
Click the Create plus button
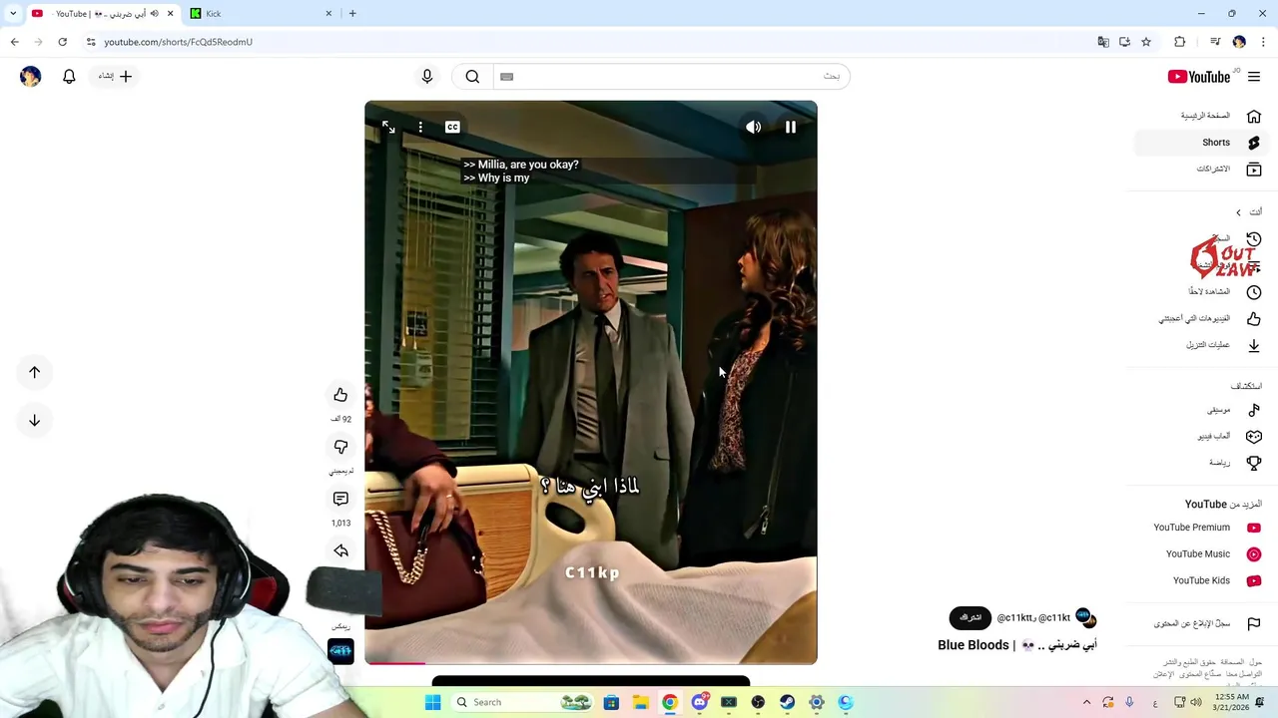[x=115, y=77]
